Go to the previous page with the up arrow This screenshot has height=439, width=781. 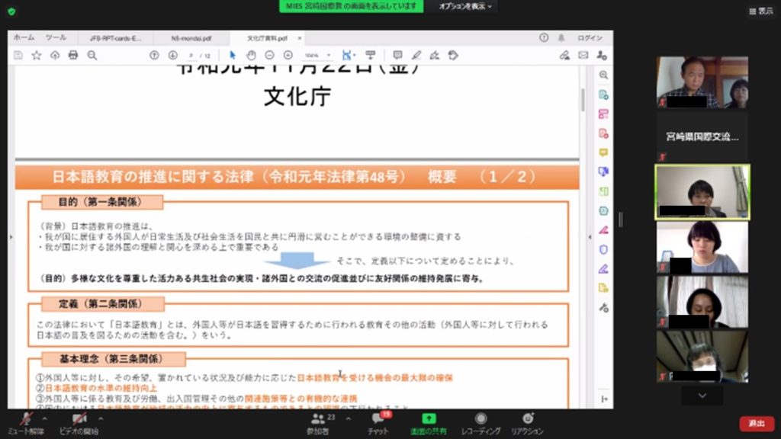(x=154, y=55)
